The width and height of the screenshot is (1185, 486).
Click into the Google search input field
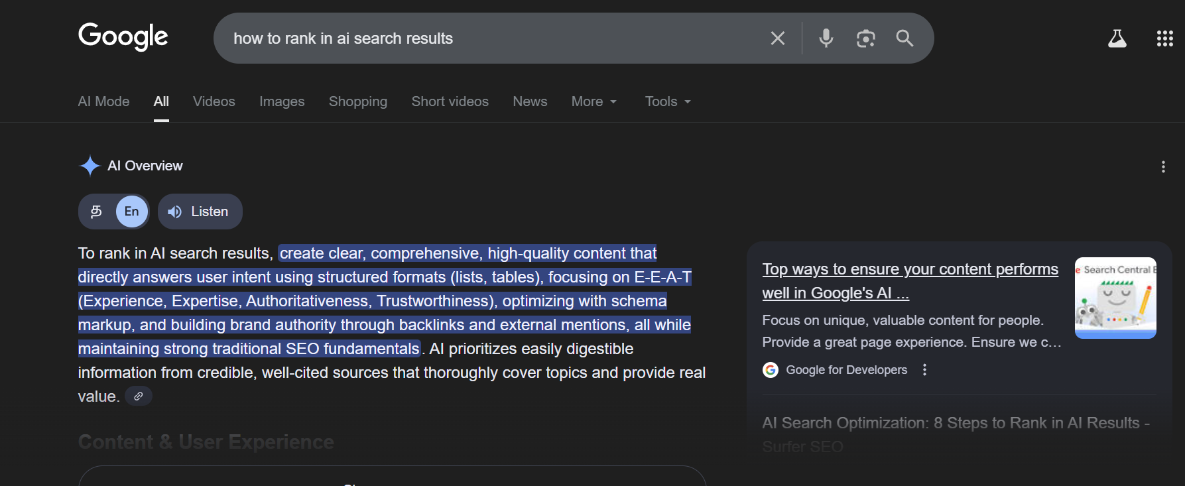click(x=491, y=38)
